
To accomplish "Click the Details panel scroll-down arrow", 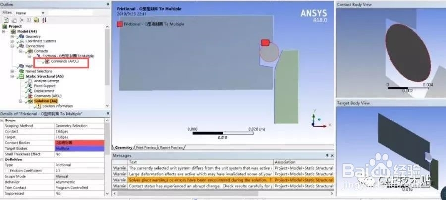I will (107, 194).
